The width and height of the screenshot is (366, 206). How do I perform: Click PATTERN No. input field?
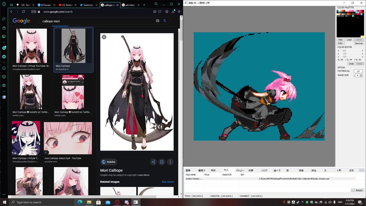[358, 71]
